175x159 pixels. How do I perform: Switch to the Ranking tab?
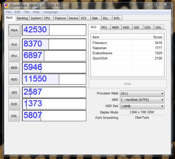click(22, 18)
